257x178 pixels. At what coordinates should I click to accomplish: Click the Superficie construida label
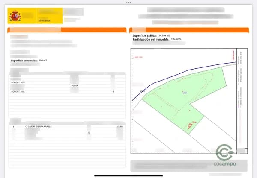click(x=24, y=61)
